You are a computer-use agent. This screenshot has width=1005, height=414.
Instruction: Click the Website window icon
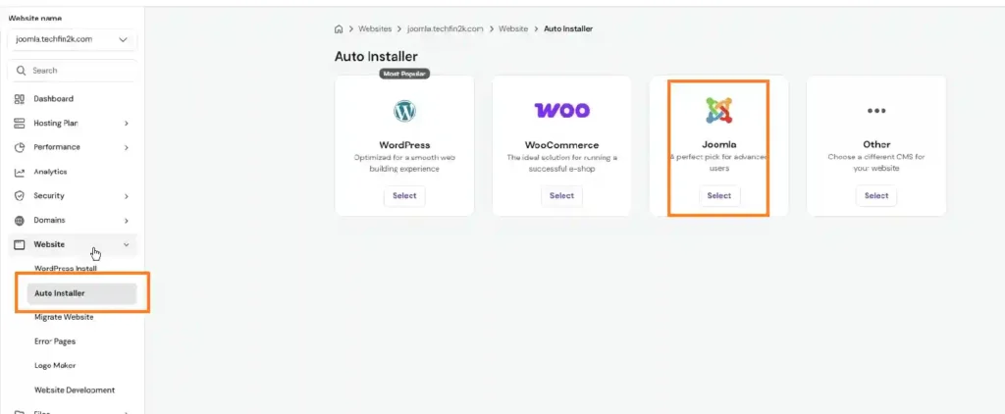coord(20,245)
